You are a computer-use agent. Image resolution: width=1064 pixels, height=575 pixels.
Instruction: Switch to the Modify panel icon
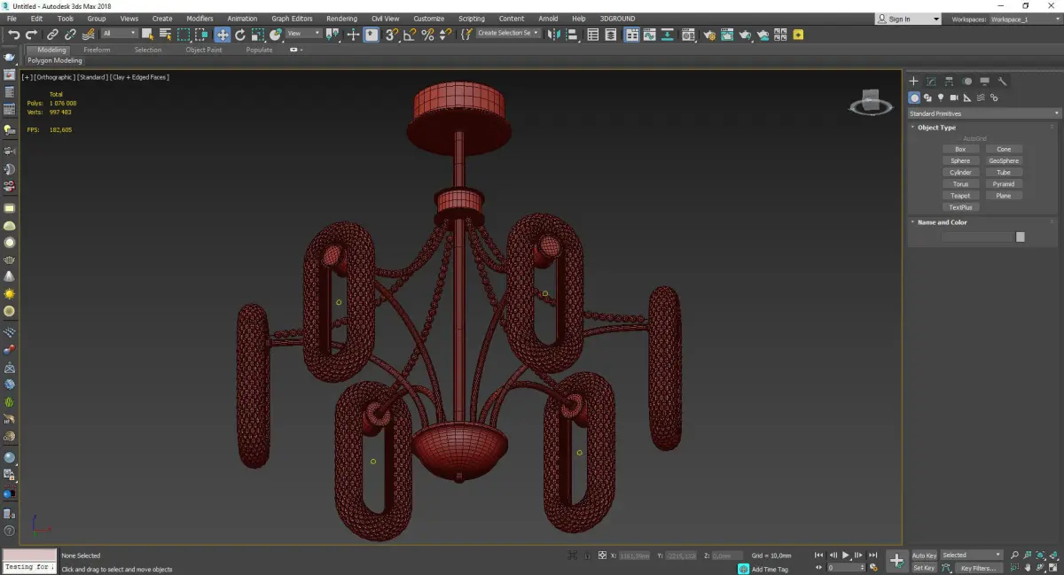tap(931, 82)
